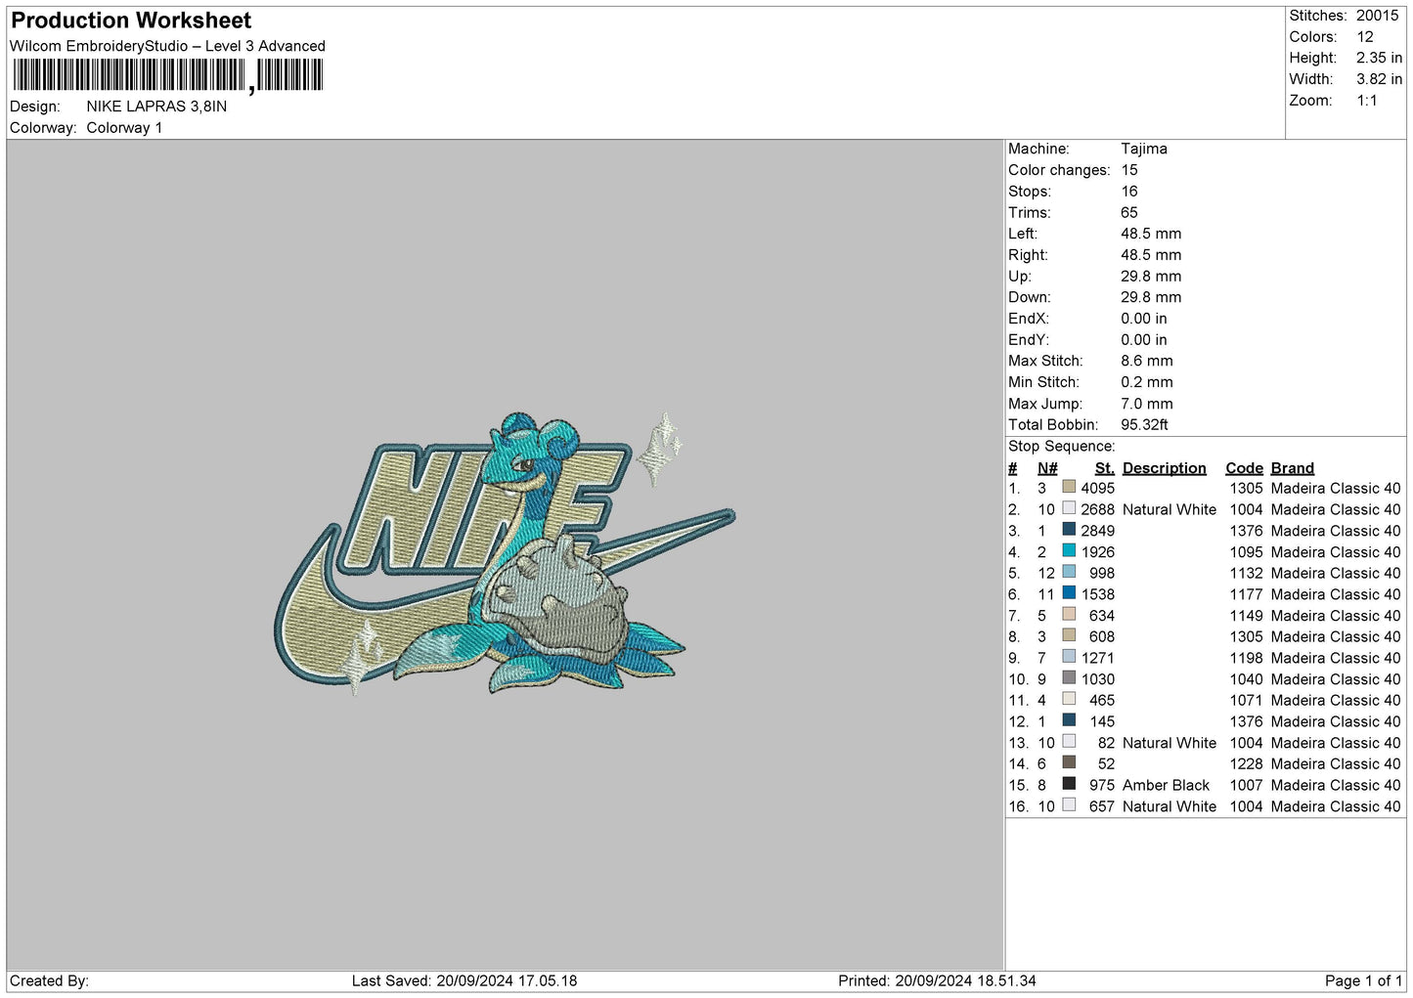1413x998 pixels.
Task: Select stitch count 657 in row 16
Action: pyautogui.click(x=1102, y=806)
